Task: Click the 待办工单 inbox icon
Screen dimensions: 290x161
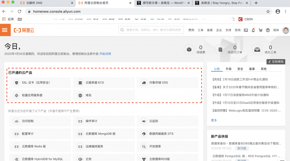Action: (257, 50)
